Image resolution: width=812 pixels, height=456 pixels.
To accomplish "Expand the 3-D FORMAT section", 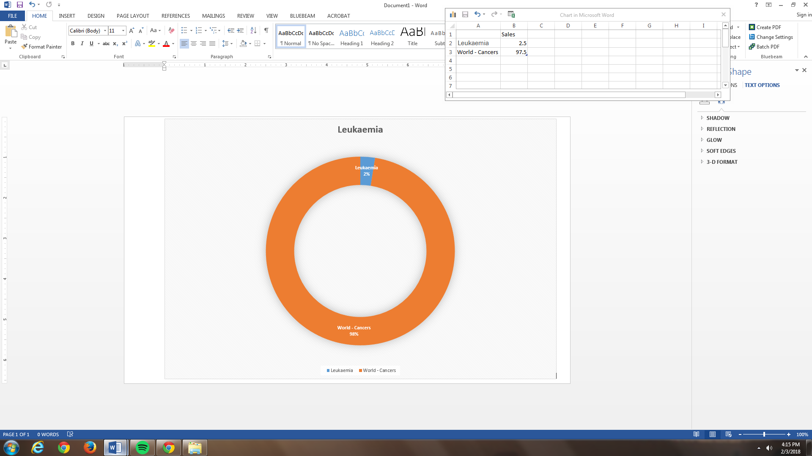I will 721,162.
